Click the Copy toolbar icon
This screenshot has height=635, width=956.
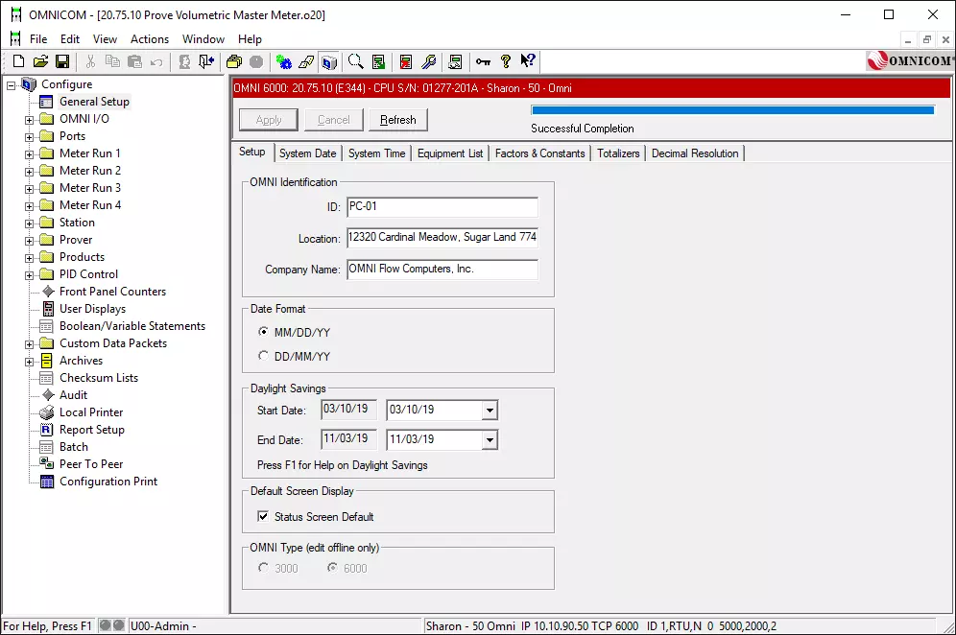pos(112,61)
